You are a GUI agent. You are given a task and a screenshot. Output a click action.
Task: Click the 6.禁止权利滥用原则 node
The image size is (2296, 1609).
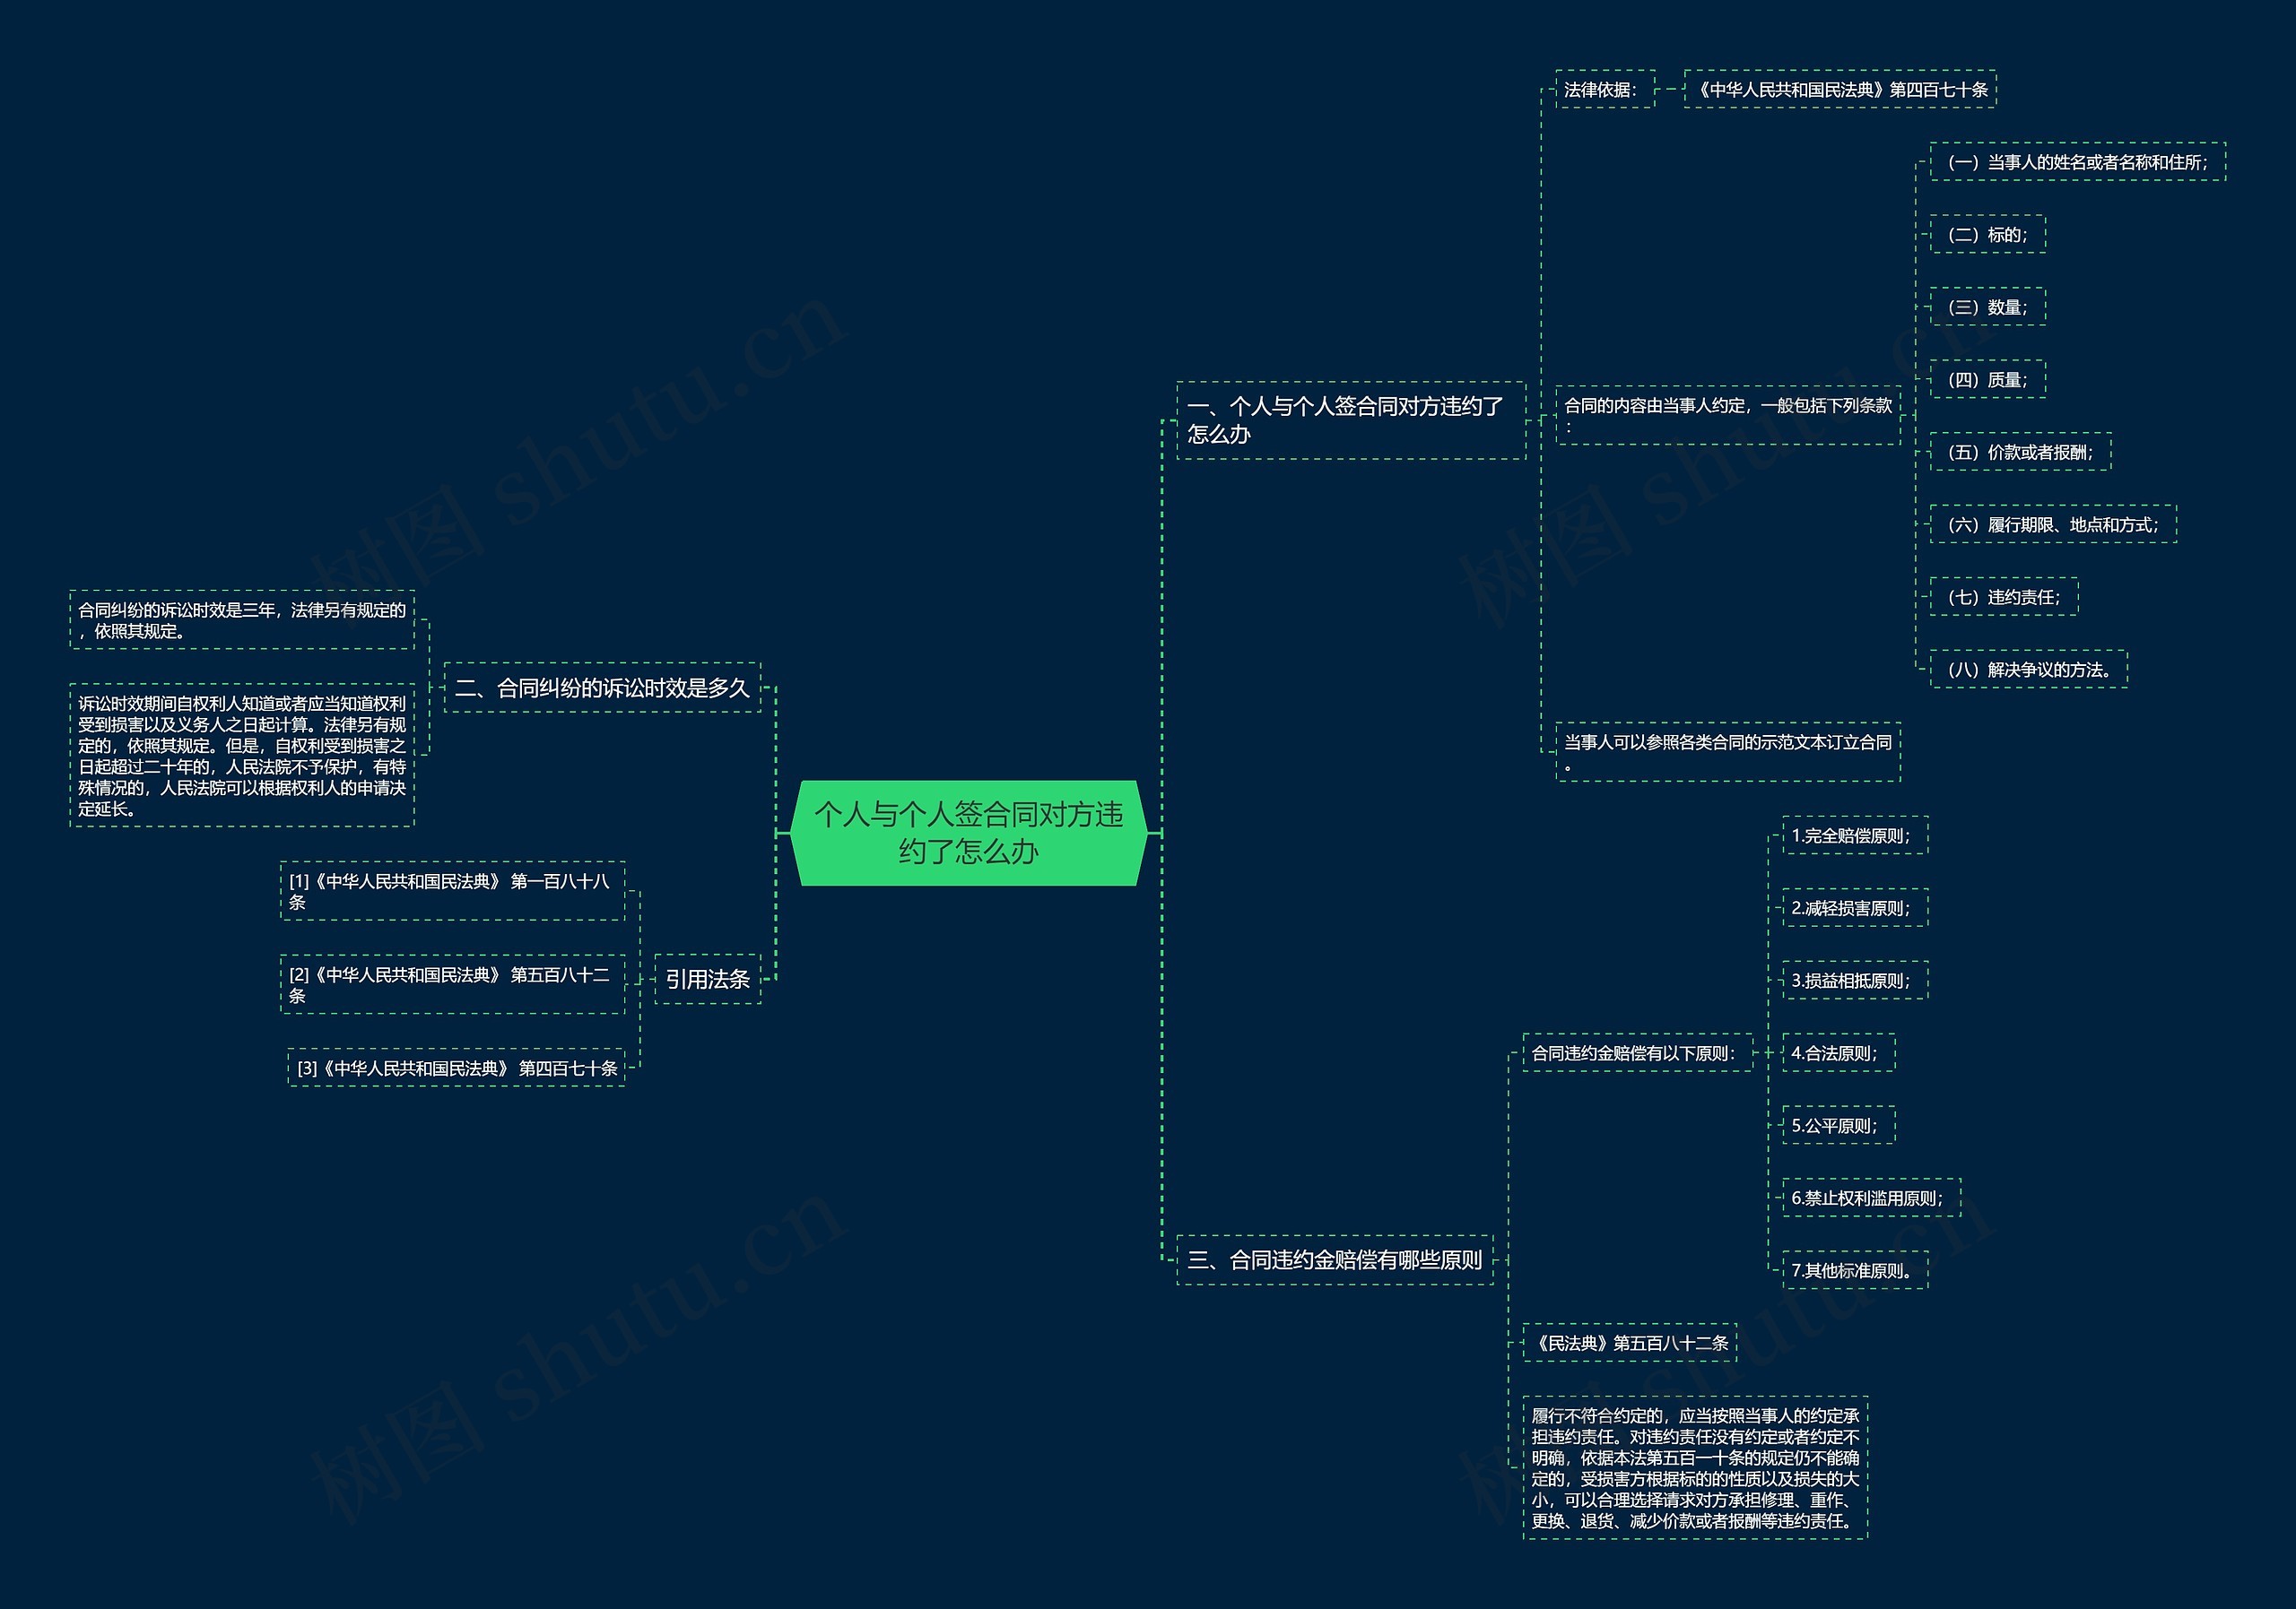(1870, 1198)
